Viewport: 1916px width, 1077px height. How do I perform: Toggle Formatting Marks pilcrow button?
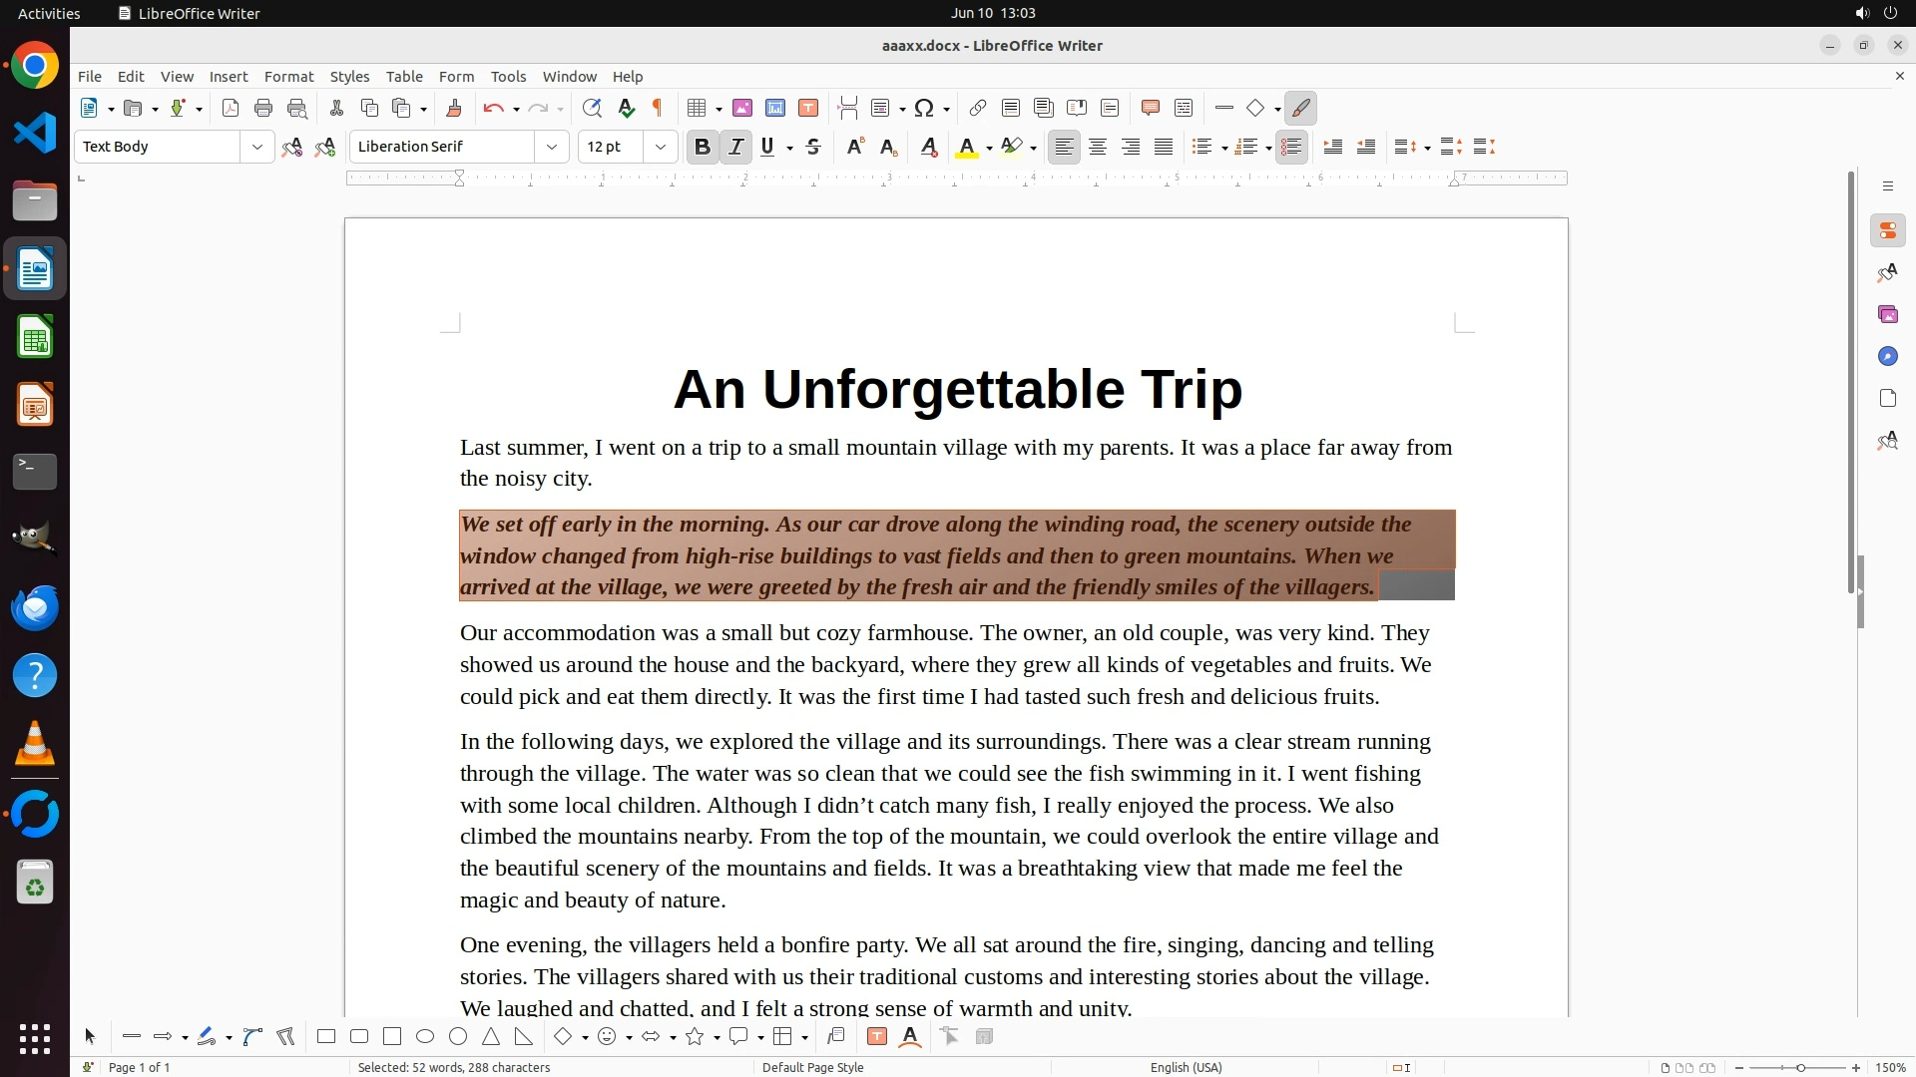[x=658, y=108]
